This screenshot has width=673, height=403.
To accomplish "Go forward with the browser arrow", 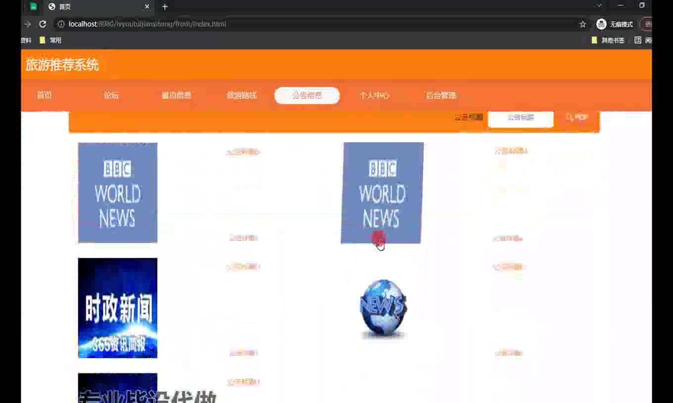I will [x=27, y=24].
